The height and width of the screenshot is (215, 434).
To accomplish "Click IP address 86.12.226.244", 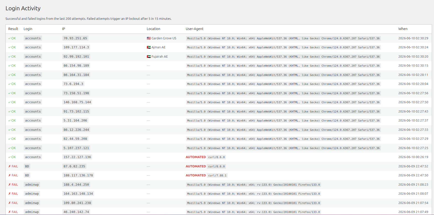I will coord(76,130).
